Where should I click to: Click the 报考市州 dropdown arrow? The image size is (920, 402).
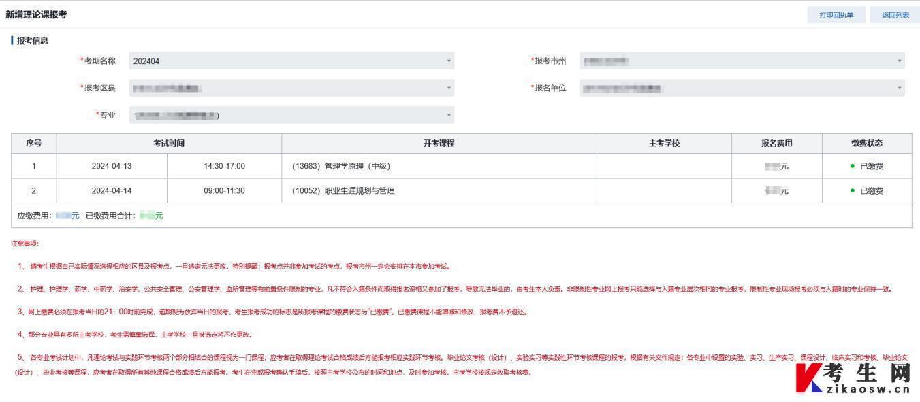pyautogui.click(x=900, y=61)
